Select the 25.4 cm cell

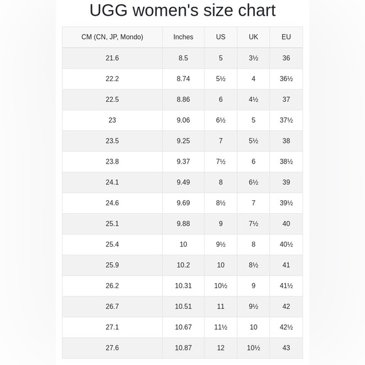coord(112,244)
